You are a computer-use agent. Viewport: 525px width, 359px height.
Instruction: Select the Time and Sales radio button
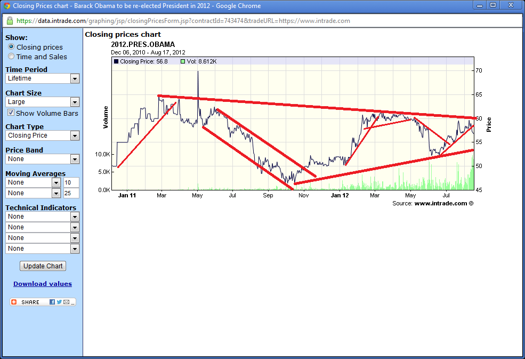(11, 57)
